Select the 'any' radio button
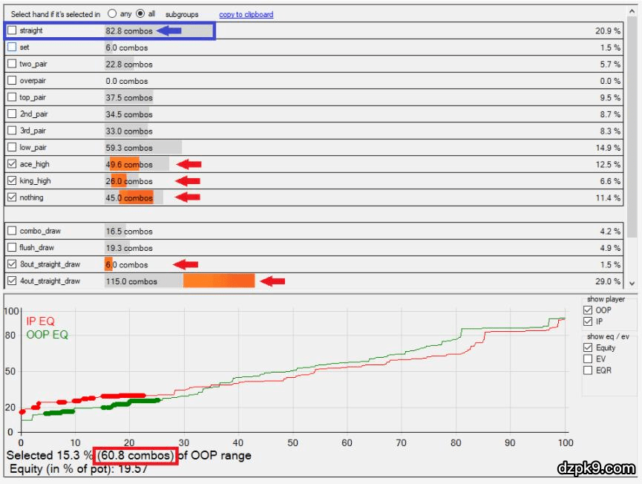The width and height of the screenshot is (642, 484). [112, 14]
